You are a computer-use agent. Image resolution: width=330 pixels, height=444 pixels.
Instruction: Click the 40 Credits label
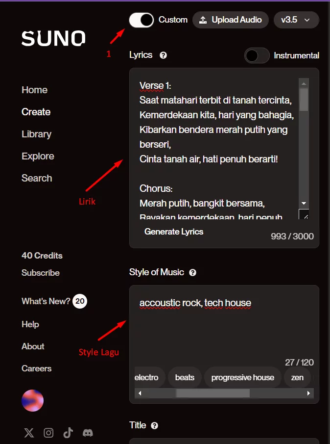[42, 256]
